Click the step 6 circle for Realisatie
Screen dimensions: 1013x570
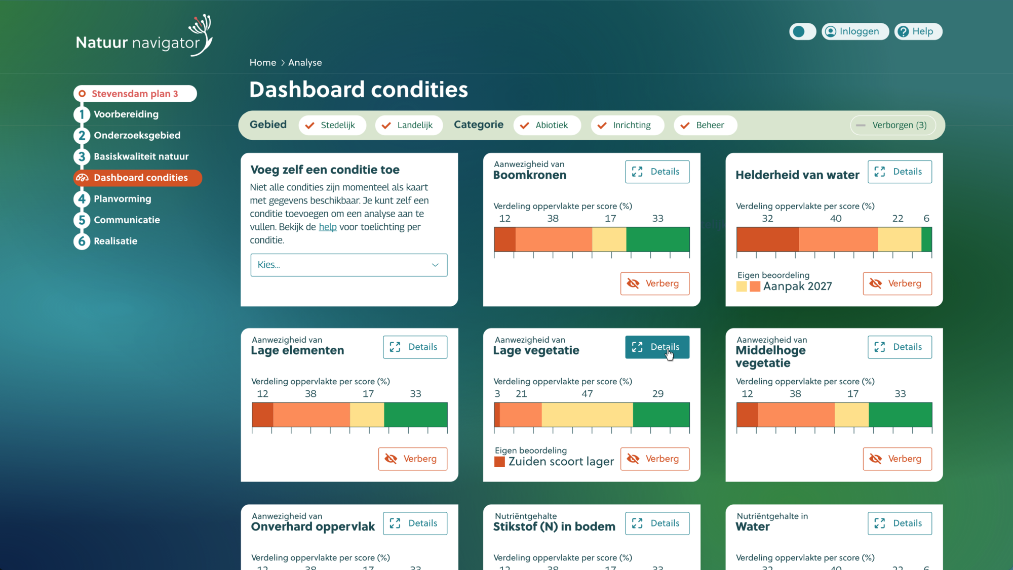(82, 241)
